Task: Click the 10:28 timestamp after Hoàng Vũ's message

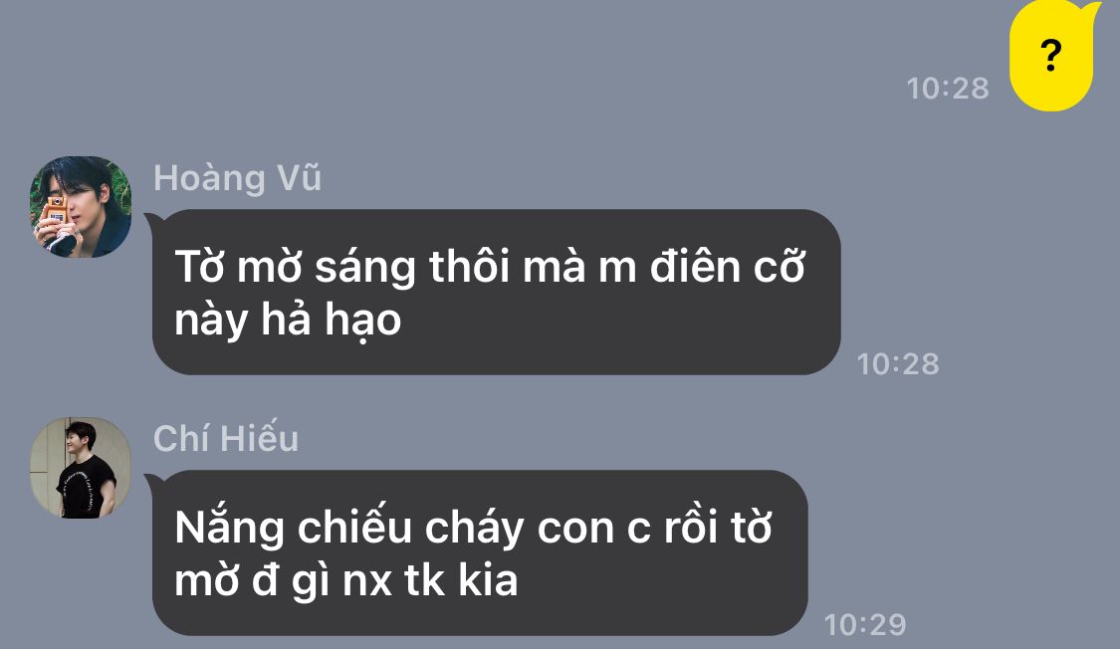Action: pyautogui.click(x=898, y=364)
